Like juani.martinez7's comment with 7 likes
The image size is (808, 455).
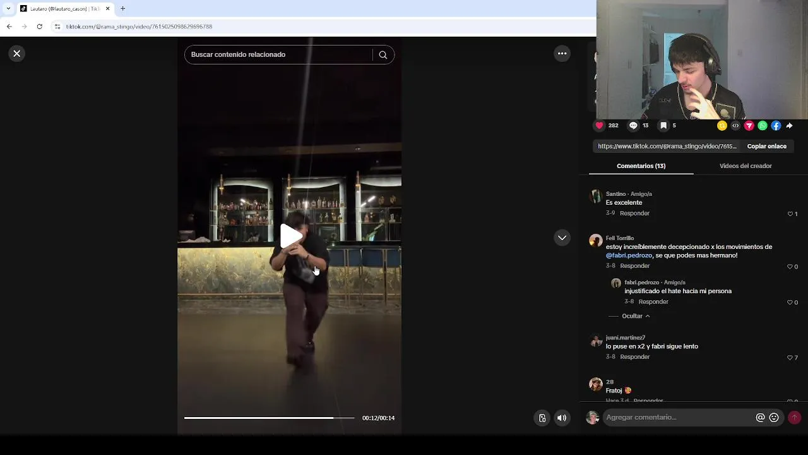click(790, 358)
